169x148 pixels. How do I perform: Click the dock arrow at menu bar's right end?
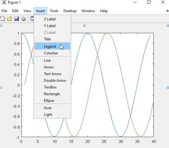(167, 11)
